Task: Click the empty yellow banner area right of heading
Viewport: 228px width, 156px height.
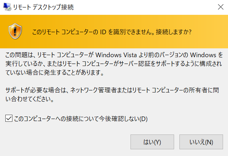Action: pos(210,32)
